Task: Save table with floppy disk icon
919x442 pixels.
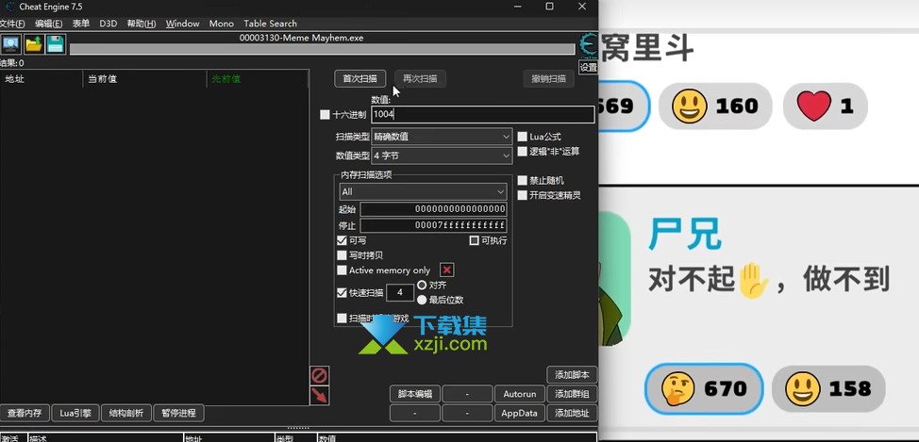Action: coord(56,44)
